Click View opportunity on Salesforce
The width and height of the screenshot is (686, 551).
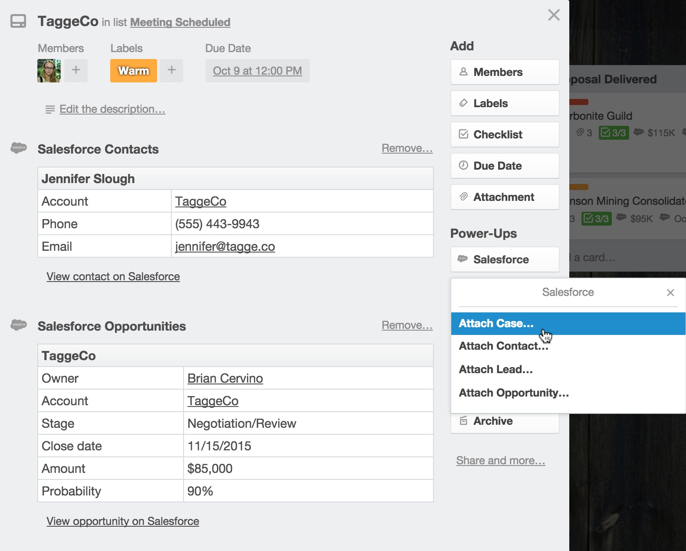point(123,521)
